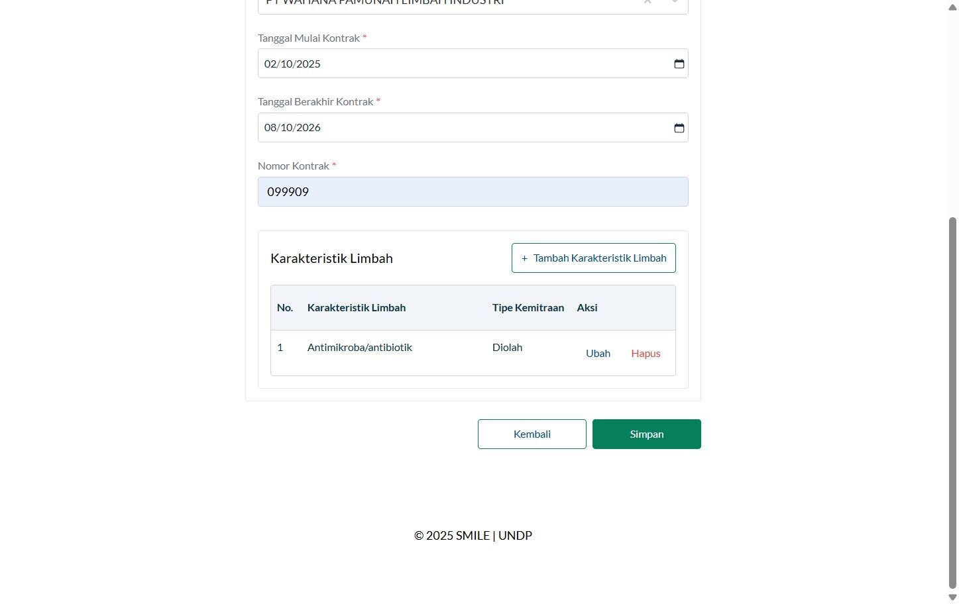Click the Diolah partnership type cell

tap(507, 348)
